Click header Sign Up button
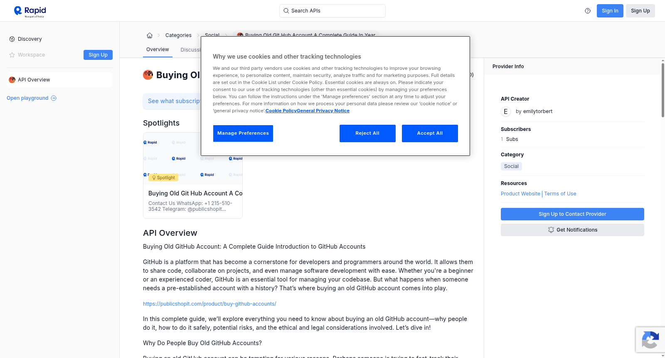The width and height of the screenshot is (665, 358). (x=640, y=11)
